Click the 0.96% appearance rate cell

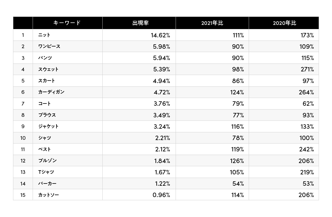[161, 195]
